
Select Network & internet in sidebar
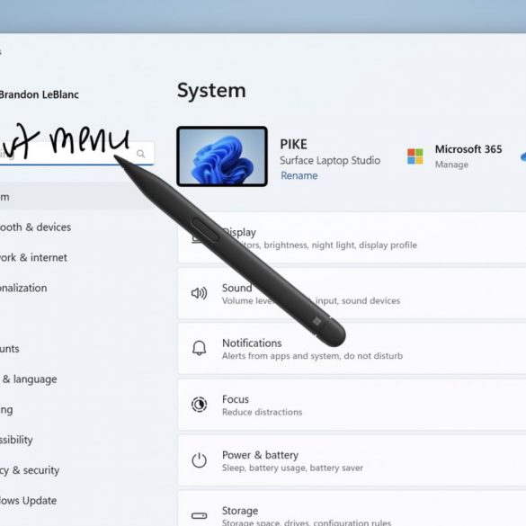[33, 257]
